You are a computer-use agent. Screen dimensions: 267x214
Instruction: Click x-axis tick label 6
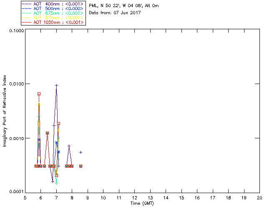41,198
